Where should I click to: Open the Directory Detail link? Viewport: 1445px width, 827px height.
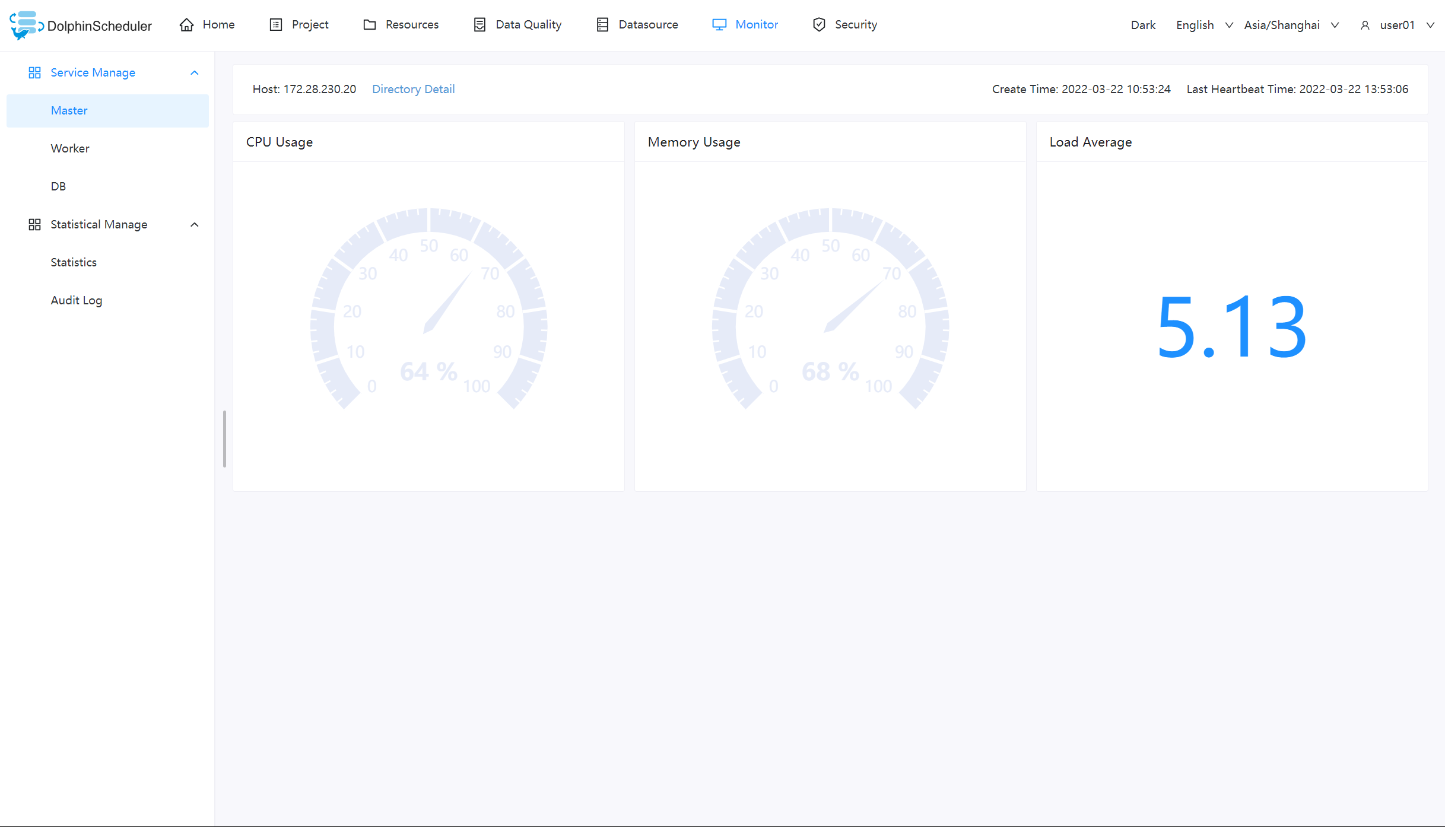coord(413,89)
